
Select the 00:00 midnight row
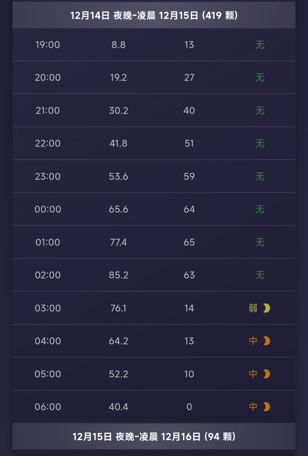[x=48, y=209]
